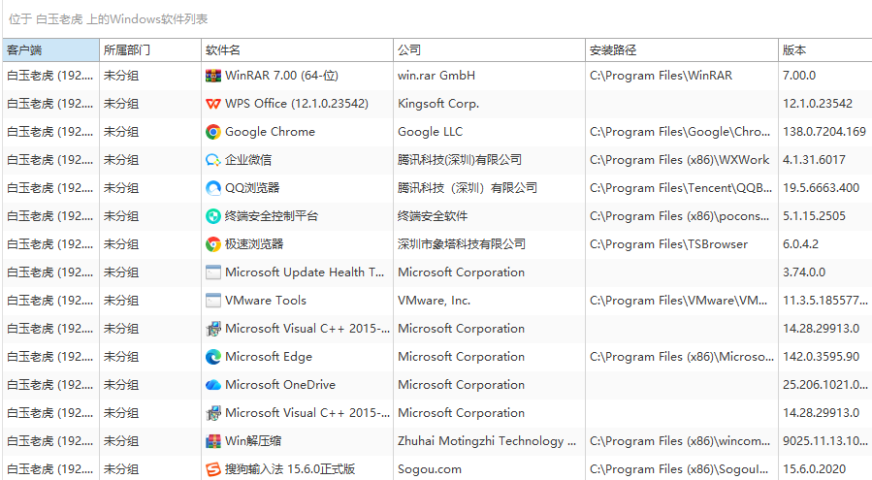Click the 腾讯科技(深圳)有限公司 cell in 企业微信 row

[460, 160]
